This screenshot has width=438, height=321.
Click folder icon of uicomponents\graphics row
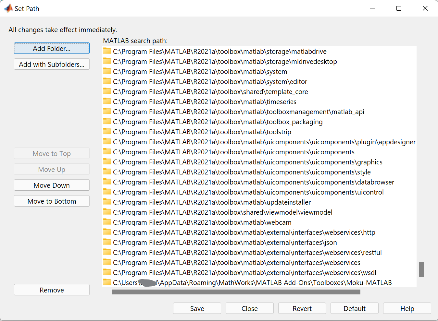tap(107, 161)
